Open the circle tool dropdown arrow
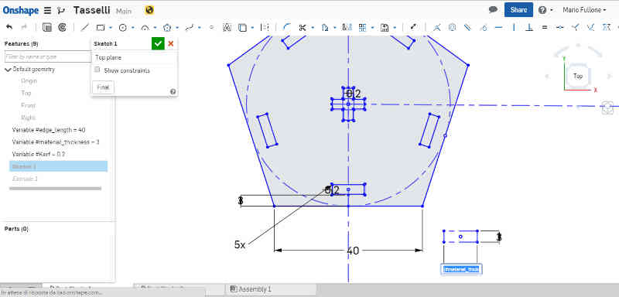Viewport: 619px width, 297px height. 133,28
